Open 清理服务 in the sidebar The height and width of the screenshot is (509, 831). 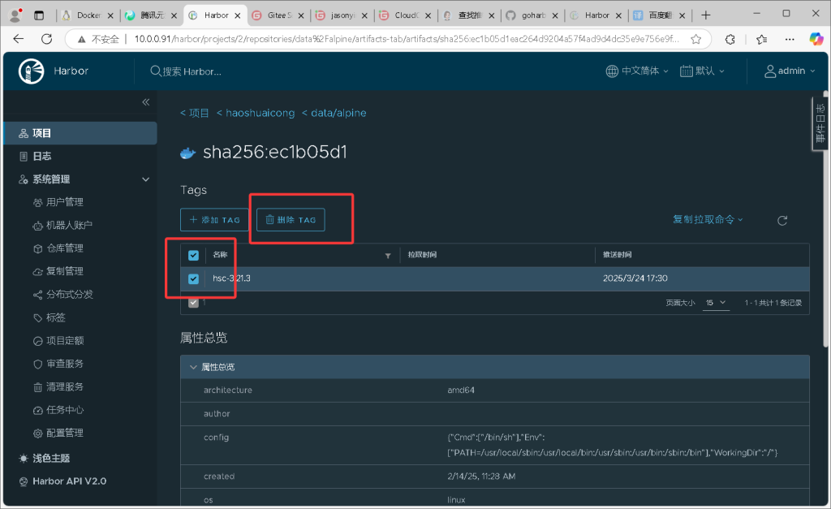pos(64,387)
